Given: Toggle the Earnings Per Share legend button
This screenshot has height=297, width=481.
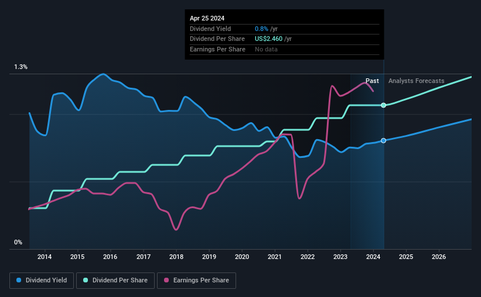Looking at the screenshot, I should coord(196,281).
